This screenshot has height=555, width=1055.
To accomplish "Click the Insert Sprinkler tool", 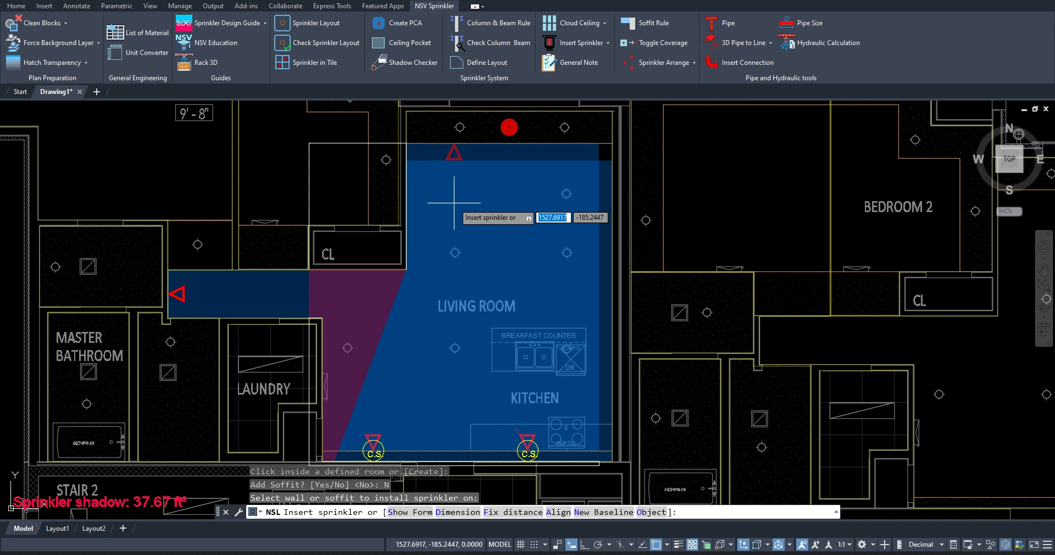I will (576, 43).
